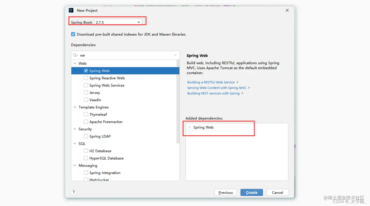Select the H2 Database checkbox

[86, 151]
